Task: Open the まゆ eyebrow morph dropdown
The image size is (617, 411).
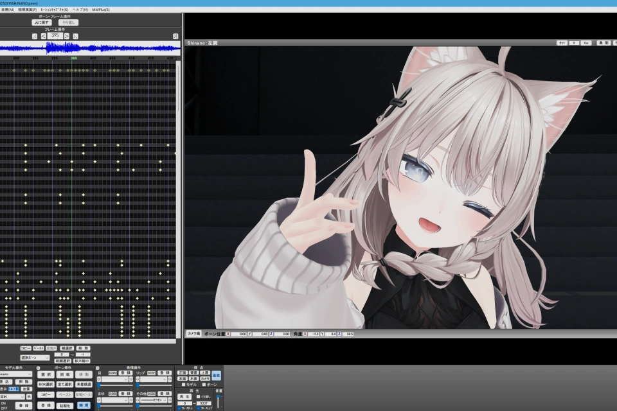Action: (x=114, y=400)
